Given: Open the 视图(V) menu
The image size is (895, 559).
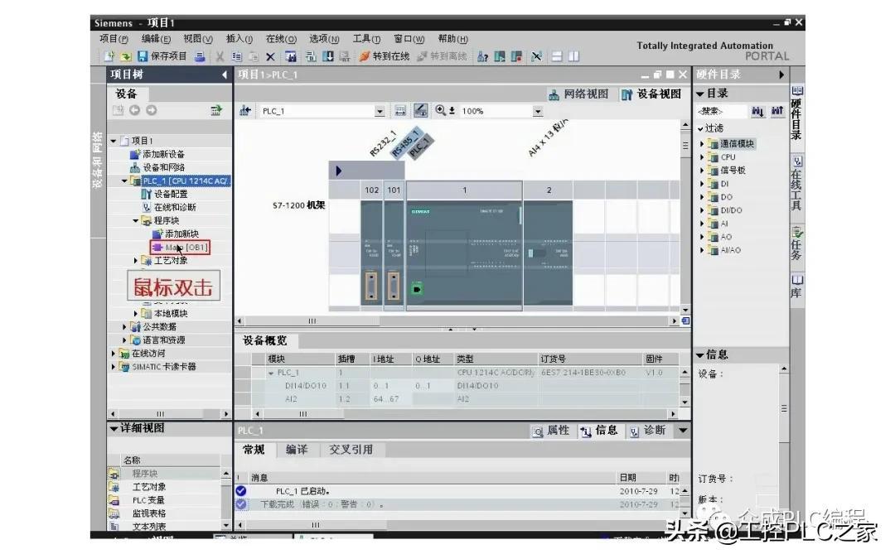Looking at the screenshot, I should point(197,39).
